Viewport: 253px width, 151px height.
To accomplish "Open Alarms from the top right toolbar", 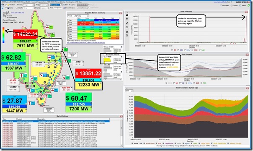I will point(243,5).
